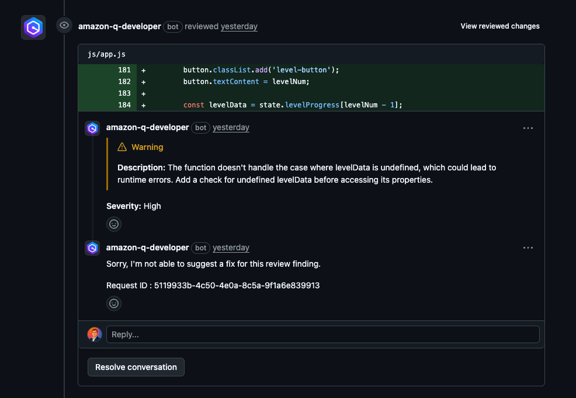This screenshot has height=398, width=576.
Task: Click the warning triangle icon in the comment
Action: [x=122, y=147]
